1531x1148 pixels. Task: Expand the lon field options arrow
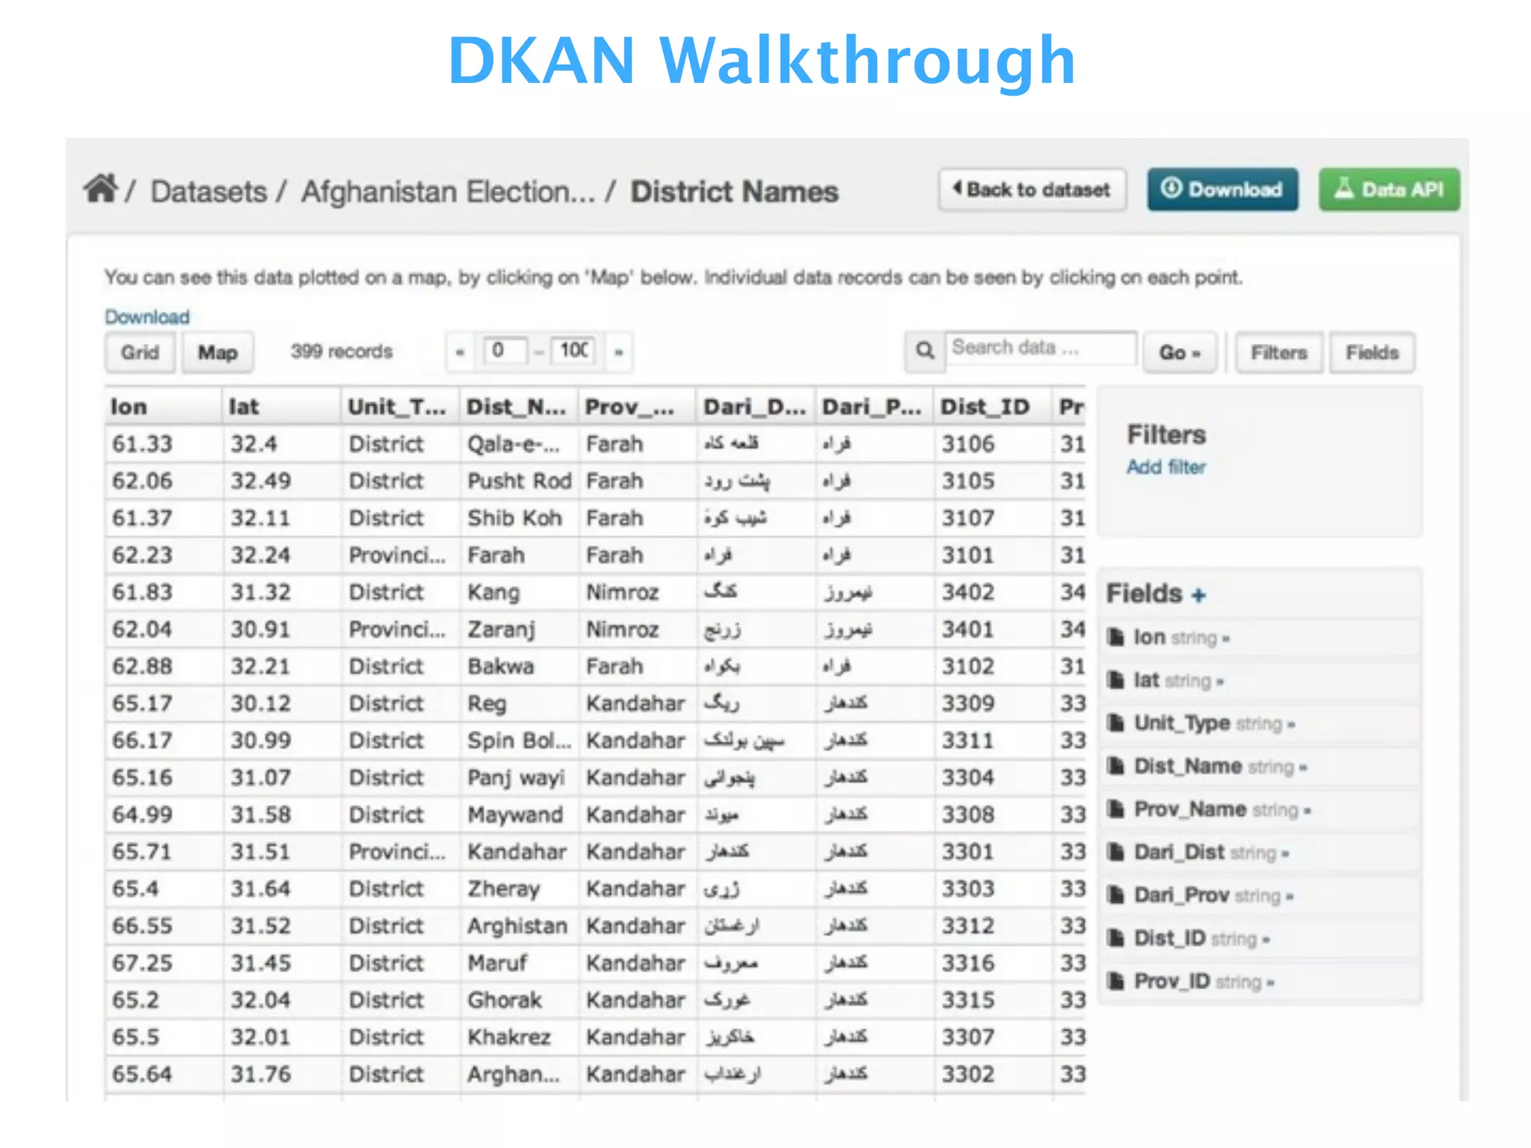pyautogui.click(x=1226, y=639)
